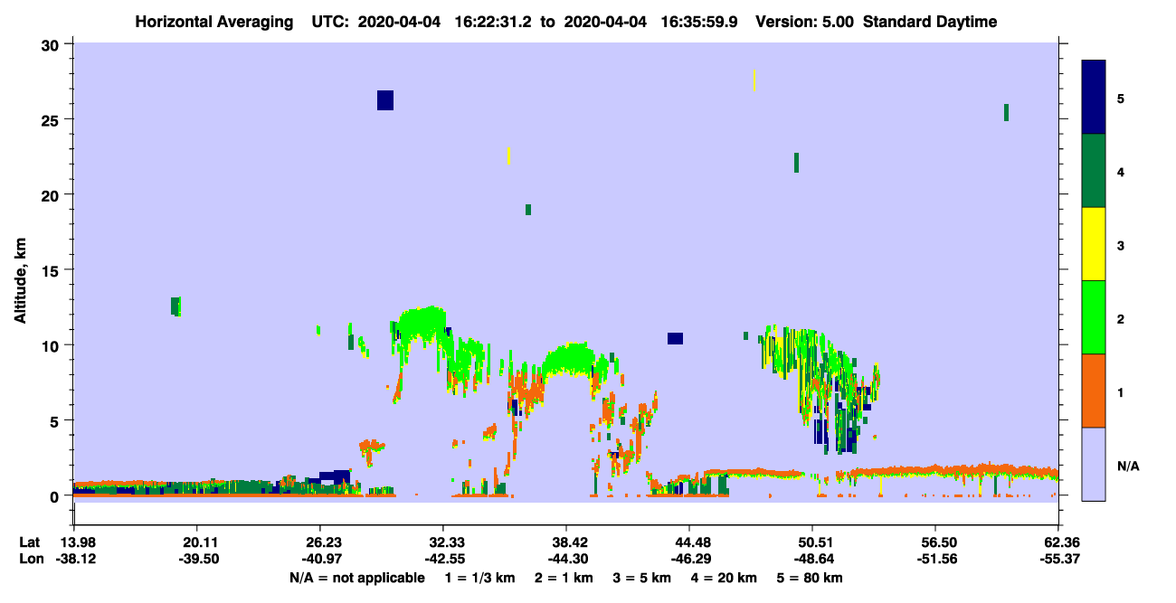Click the dark blue level 5 colorbar segment
1176x603 pixels.
pos(1094,98)
